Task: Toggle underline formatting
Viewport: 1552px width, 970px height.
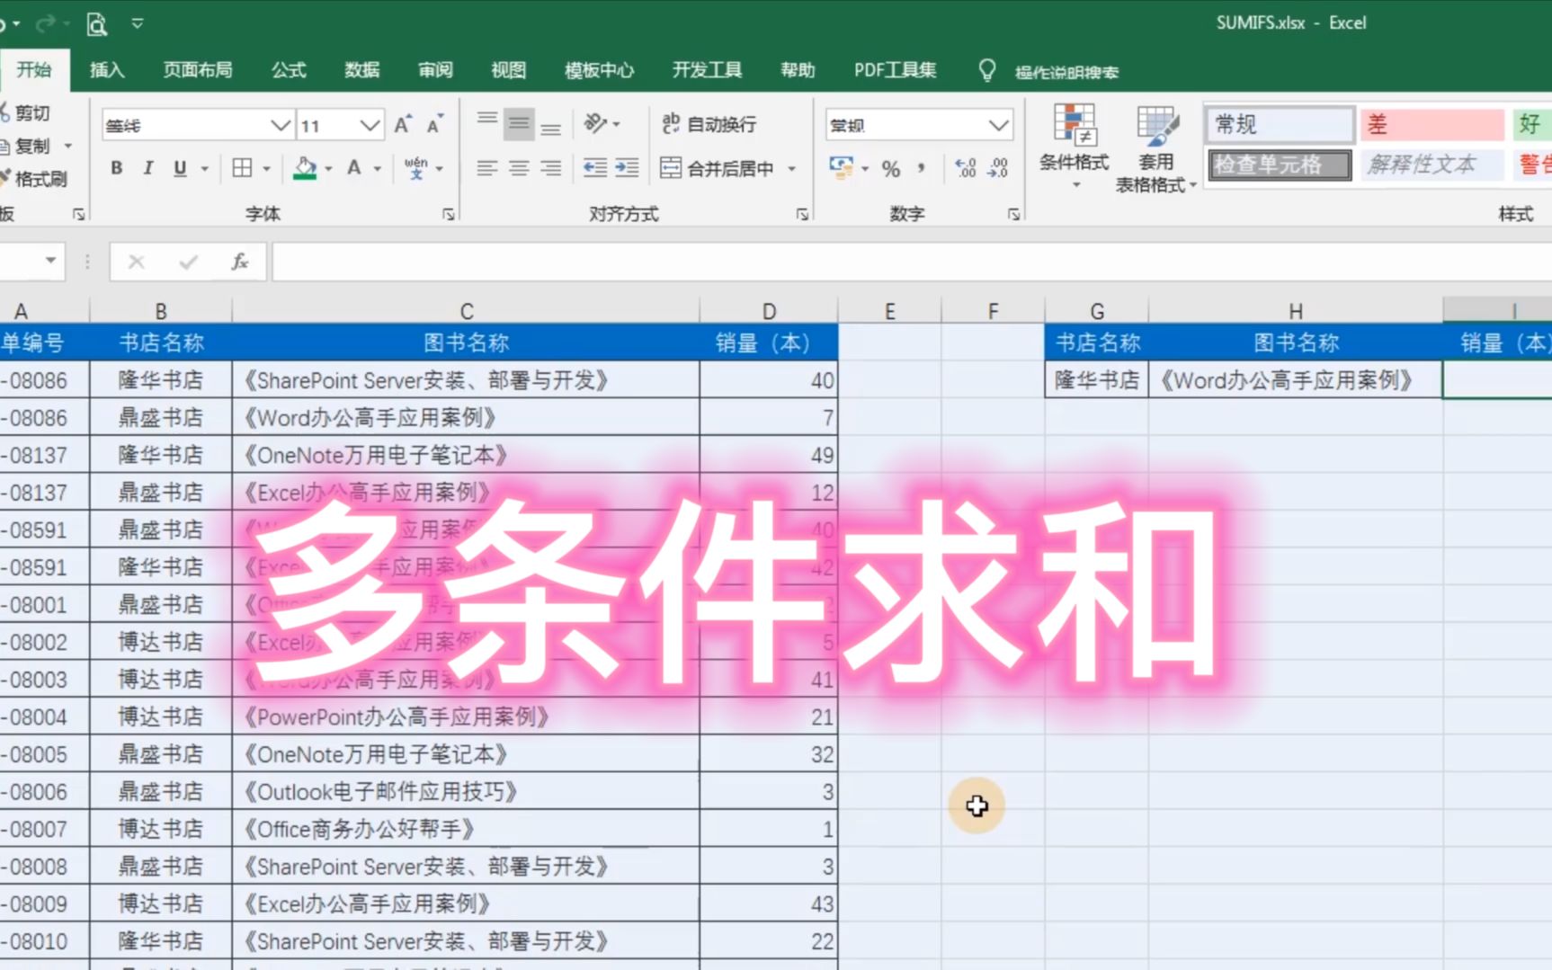Action: click(180, 168)
